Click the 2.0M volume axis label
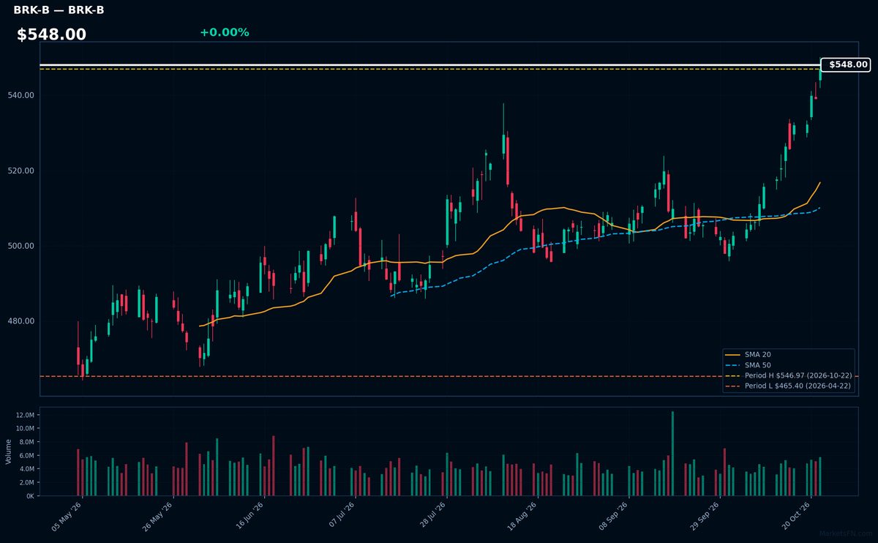Viewport: 878px width, 543px height. [26, 482]
